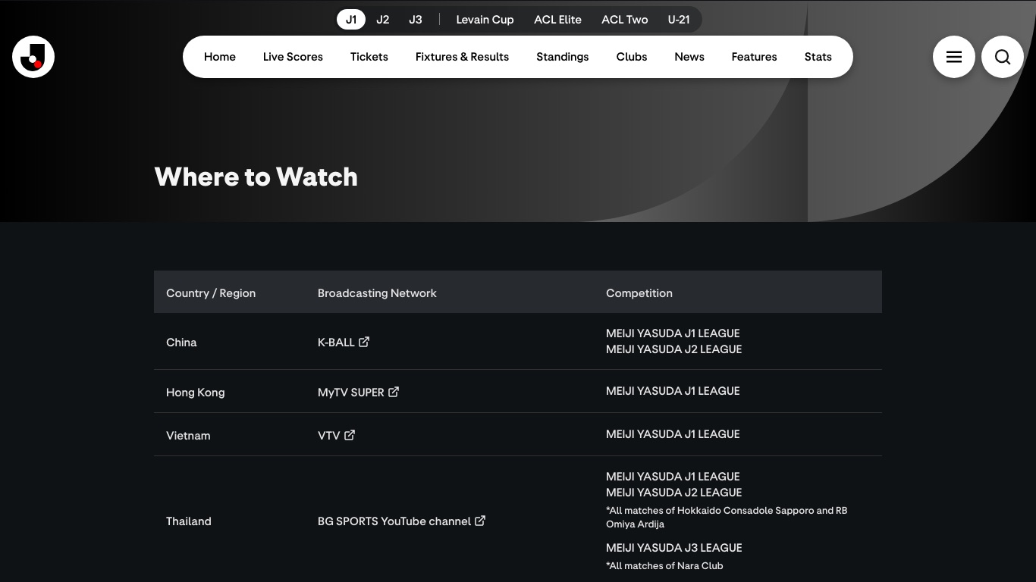Image resolution: width=1036 pixels, height=582 pixels.
Task: Open Stats menu item
Action: coord(818,57)
